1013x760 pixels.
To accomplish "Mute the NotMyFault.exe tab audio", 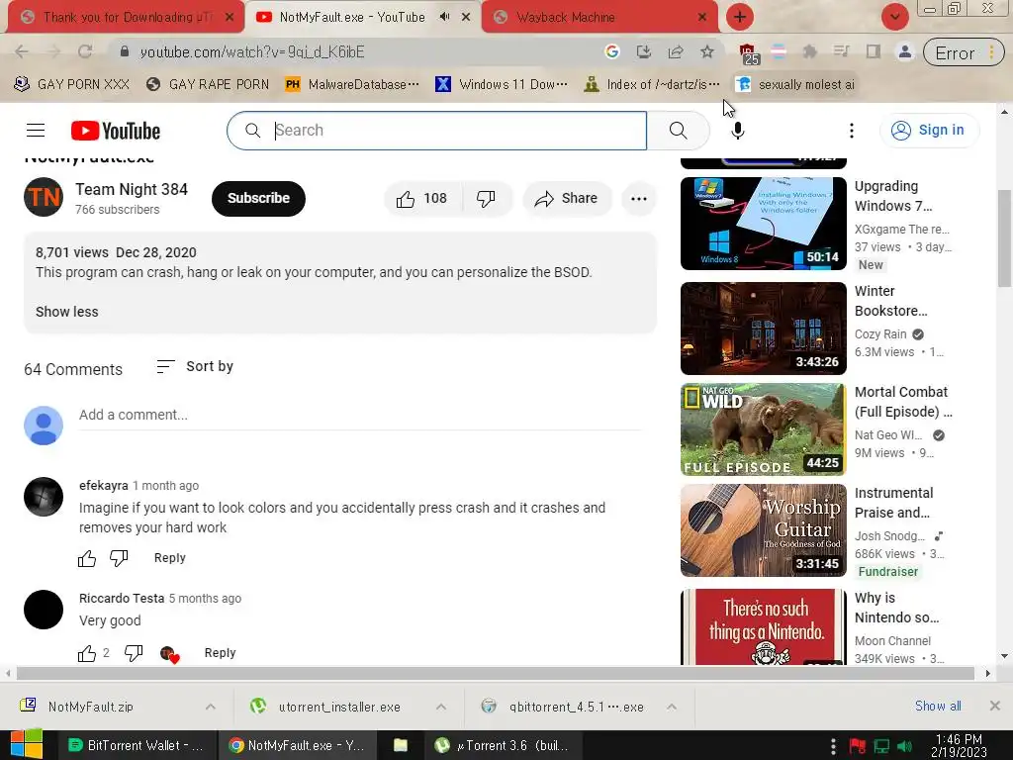I will tap(444, 17).
